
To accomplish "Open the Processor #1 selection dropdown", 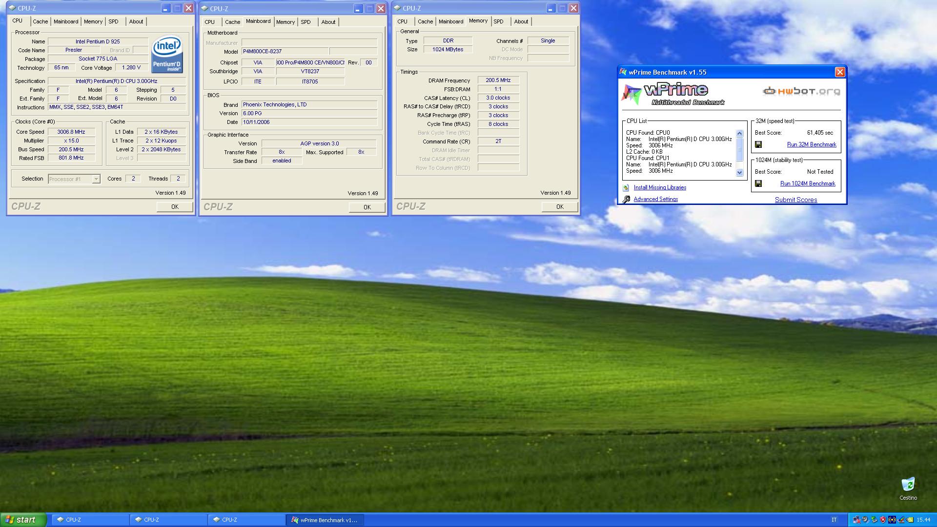I will pyautogui.click(x=96, y=179).
